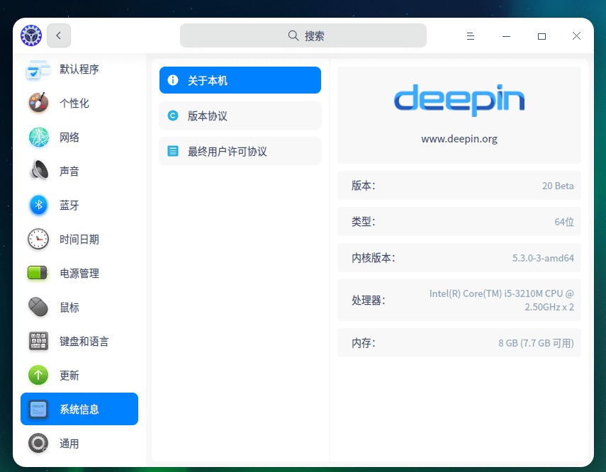Viewport: 606px width, 472px height.
Task: Select the 更新 sidebar label
Action: 69,376
